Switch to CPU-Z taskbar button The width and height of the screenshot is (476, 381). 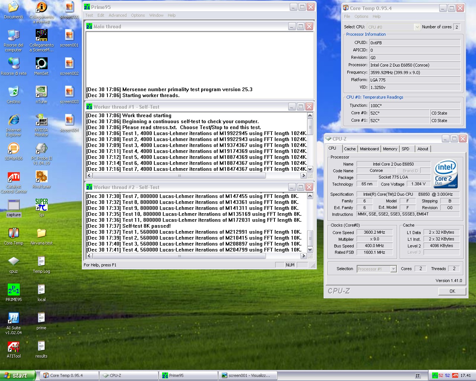pyautogui.click(x=129, y=375)
